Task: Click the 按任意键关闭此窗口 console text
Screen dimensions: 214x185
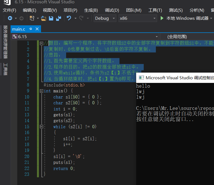Action: point(165,119)
